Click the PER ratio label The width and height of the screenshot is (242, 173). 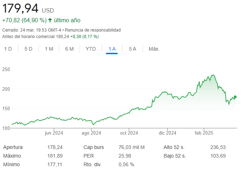[x=89, y=156]
